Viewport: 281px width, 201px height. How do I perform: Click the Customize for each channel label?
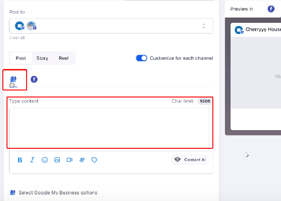click(182, 58)
